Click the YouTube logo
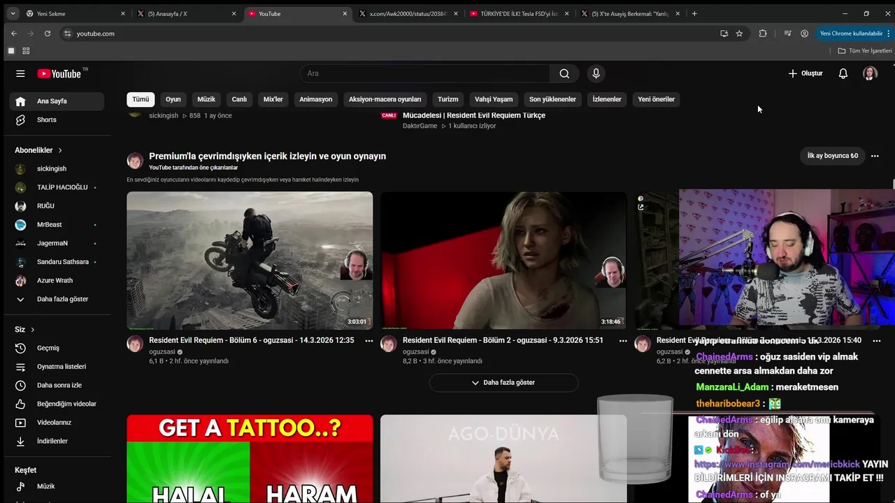The width and height of the screenshot is (895, 503). 59,73
